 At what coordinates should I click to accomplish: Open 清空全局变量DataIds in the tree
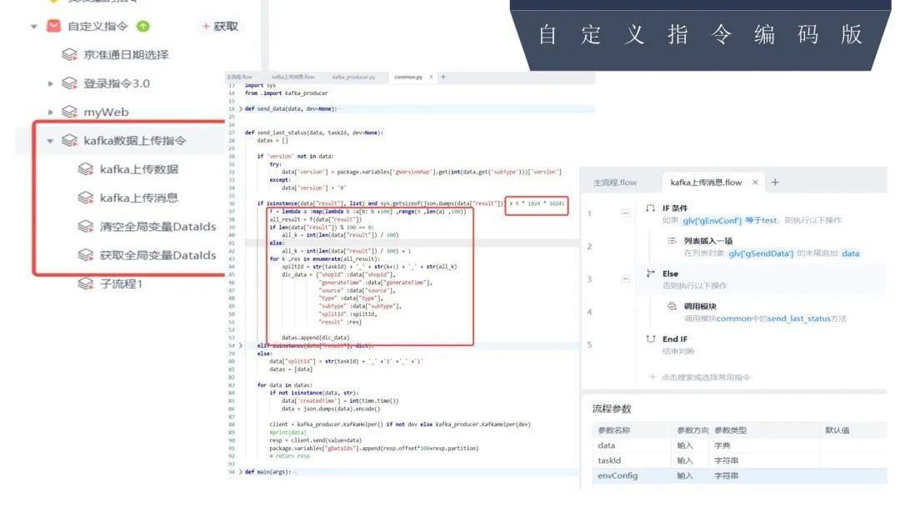(157, 227)
